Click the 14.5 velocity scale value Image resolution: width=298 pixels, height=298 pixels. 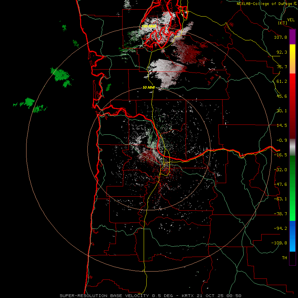[282, 125]
